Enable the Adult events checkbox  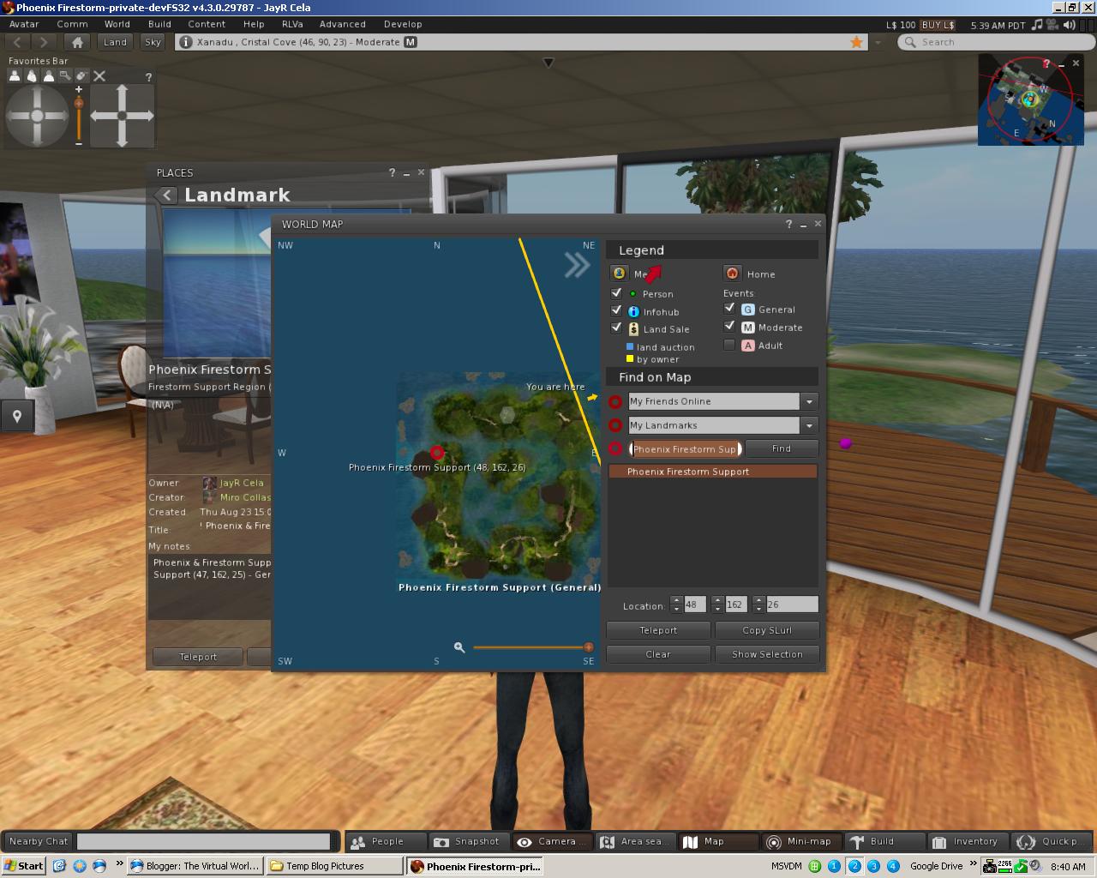click(x=729, y=345)
